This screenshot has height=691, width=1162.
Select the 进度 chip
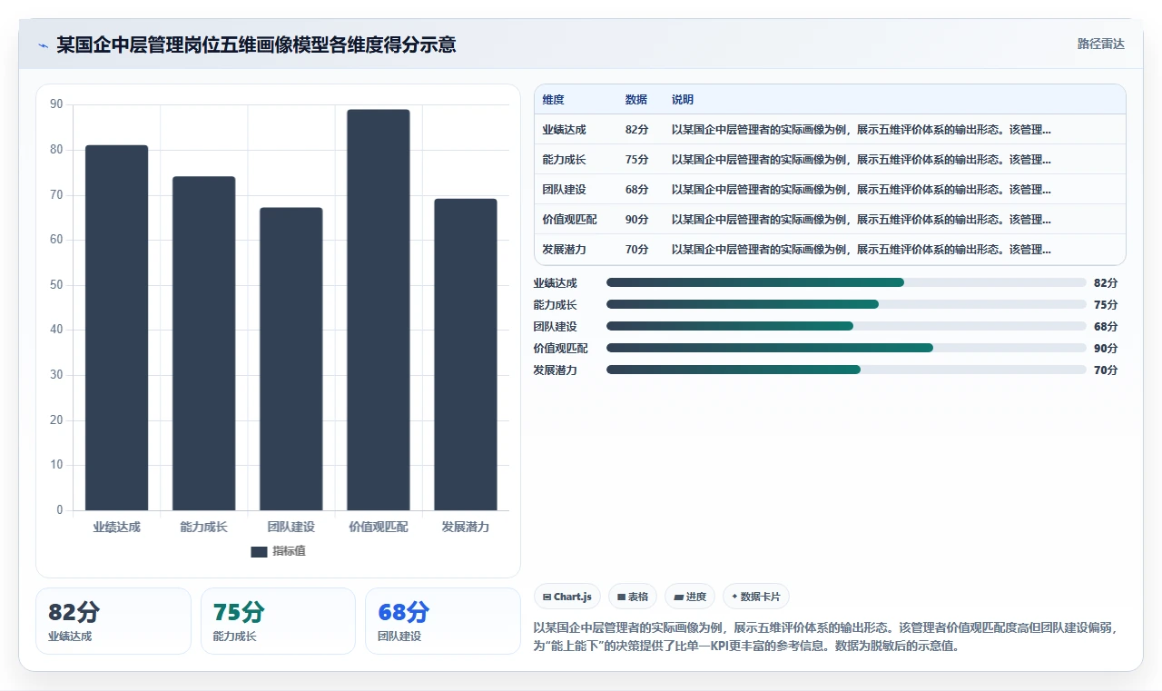[690, 597]
